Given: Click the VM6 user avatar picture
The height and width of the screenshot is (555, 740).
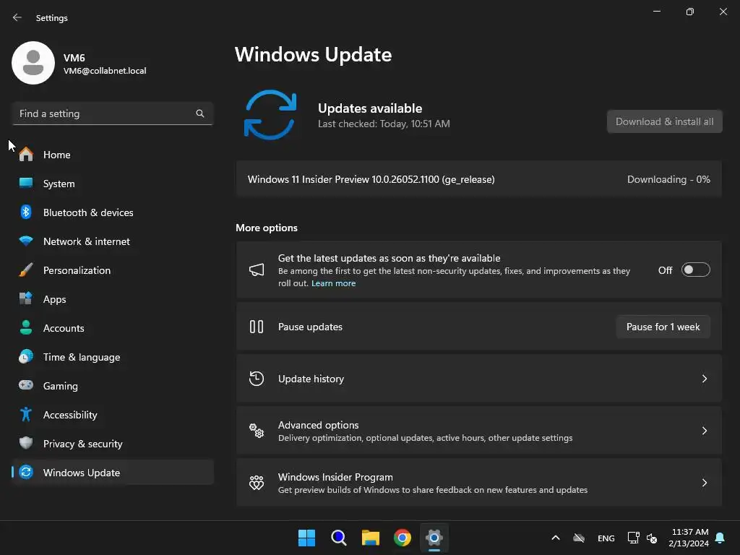Looking at the screenshot, I should [33, 63].
